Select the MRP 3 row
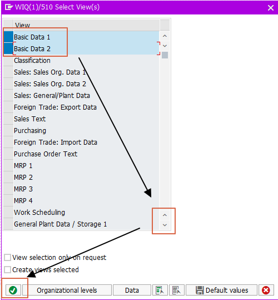Image resolution: width=278 pixels, height=300 pixels. click(86, 189)
